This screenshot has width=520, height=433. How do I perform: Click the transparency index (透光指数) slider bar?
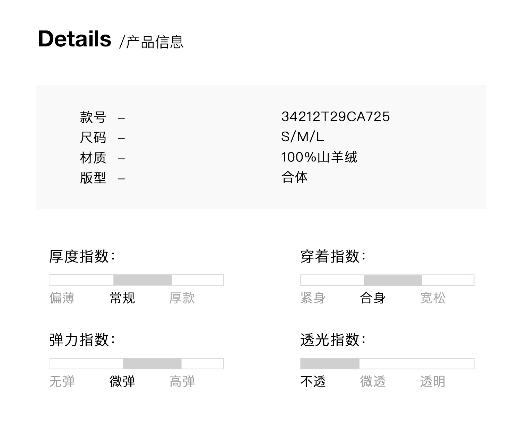click(x=387, y=363)
